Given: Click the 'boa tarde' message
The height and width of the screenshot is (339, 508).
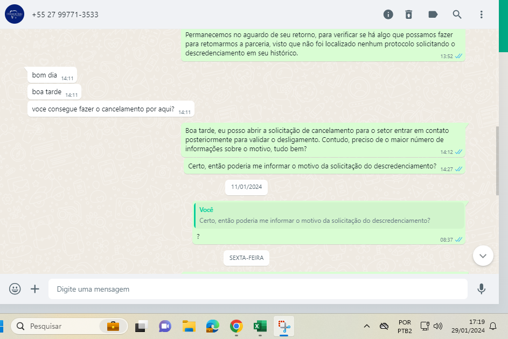Looking at the screenshot, I should click(54, 92).
